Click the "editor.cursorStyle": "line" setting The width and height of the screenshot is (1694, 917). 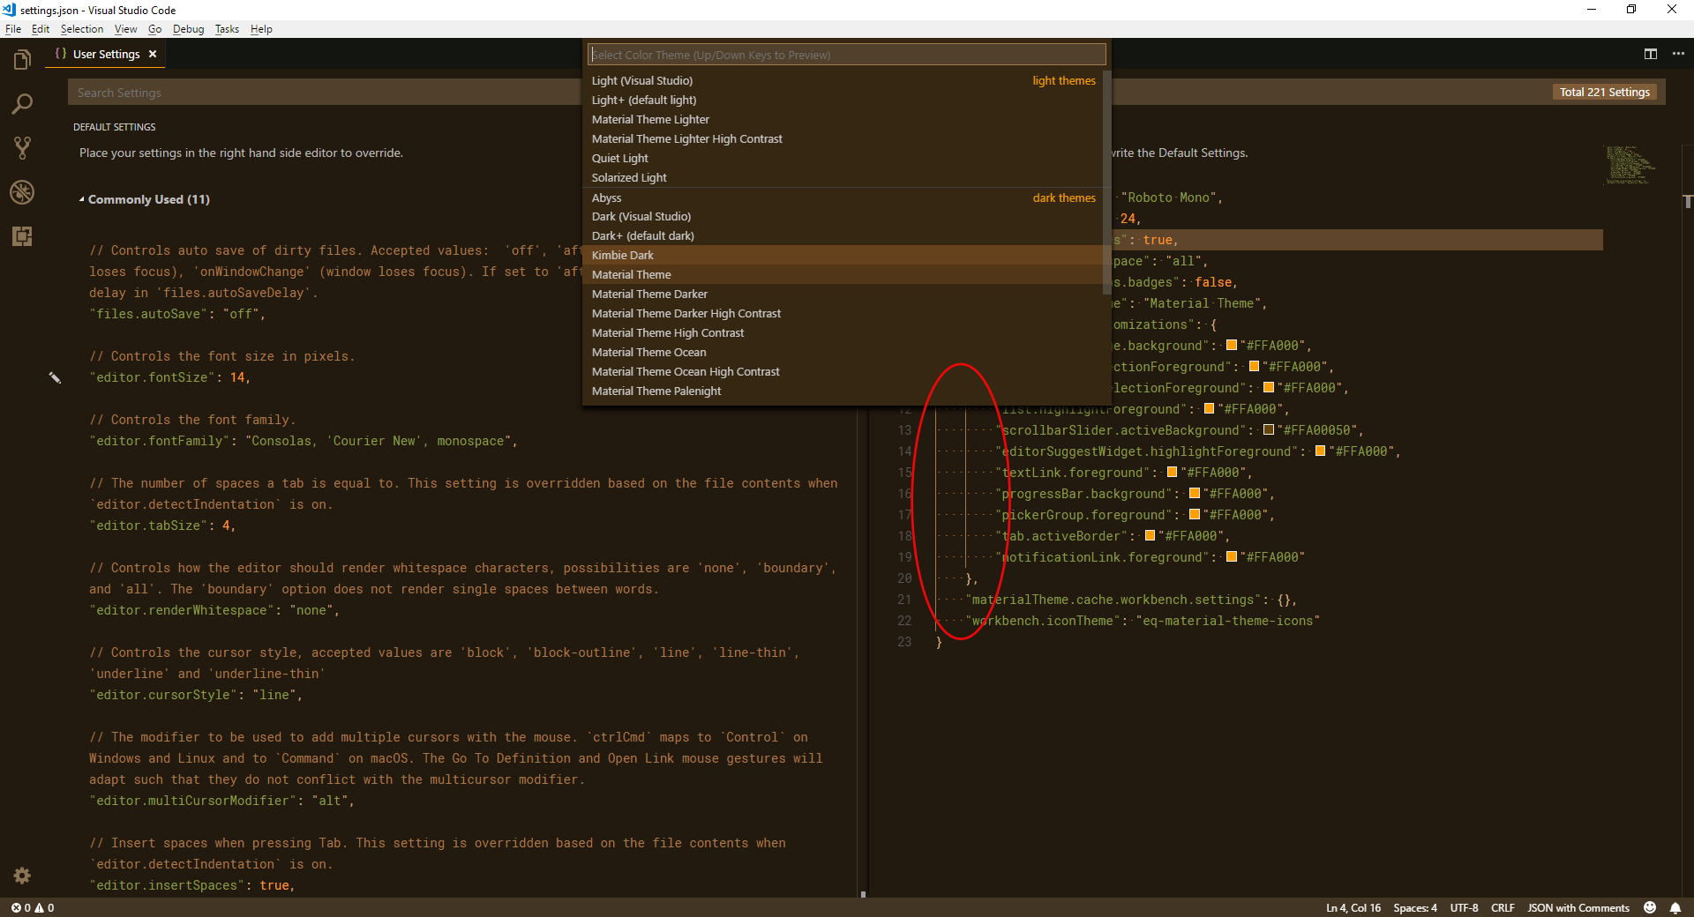click(x=195, y=695)
